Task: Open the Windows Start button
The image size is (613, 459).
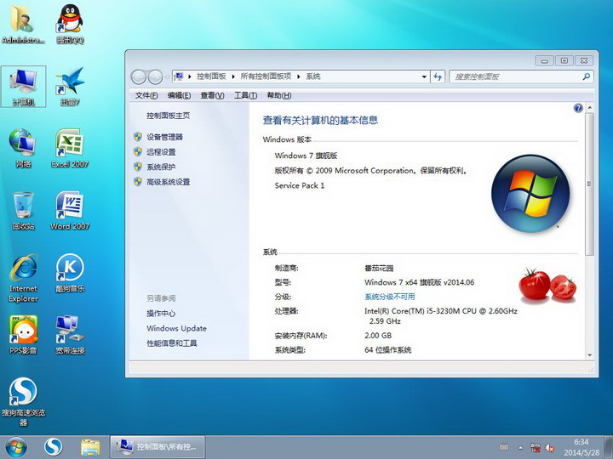Action: click(16, 446)
